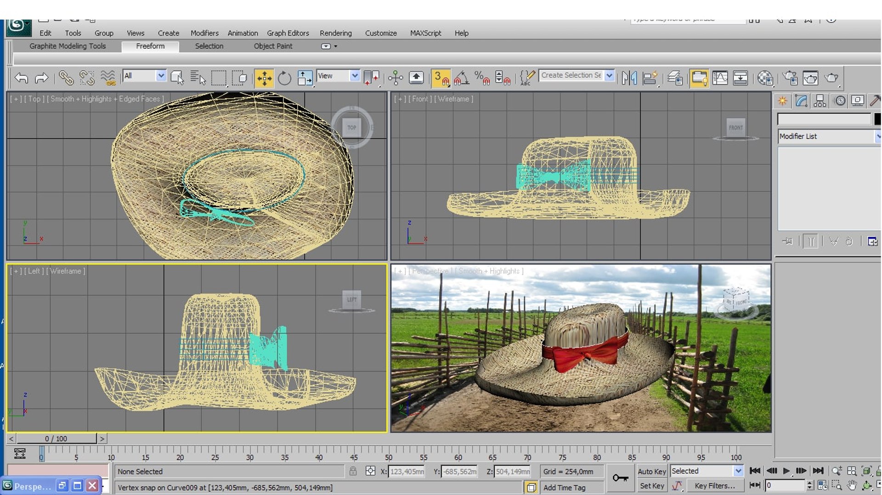Switch to the Motion command panel
The height and width of the screenshot is (495, 882).
(x=840, y=101)
